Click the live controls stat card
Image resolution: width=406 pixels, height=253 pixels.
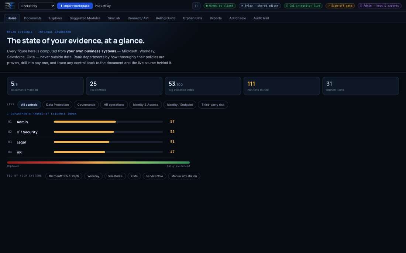[124, 86]
